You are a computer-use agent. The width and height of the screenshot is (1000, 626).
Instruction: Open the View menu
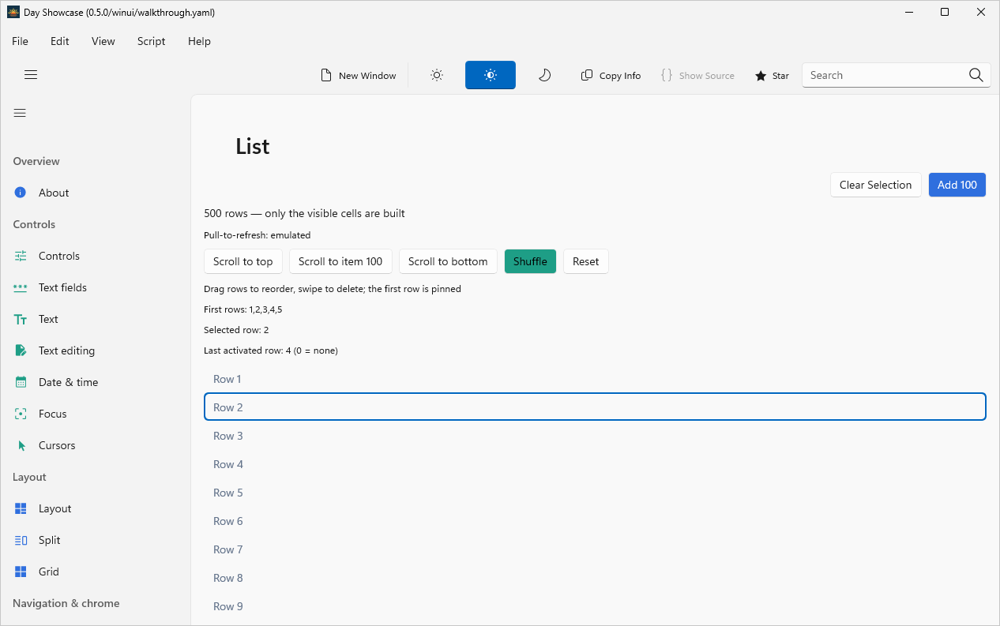[x=103, y=41]
